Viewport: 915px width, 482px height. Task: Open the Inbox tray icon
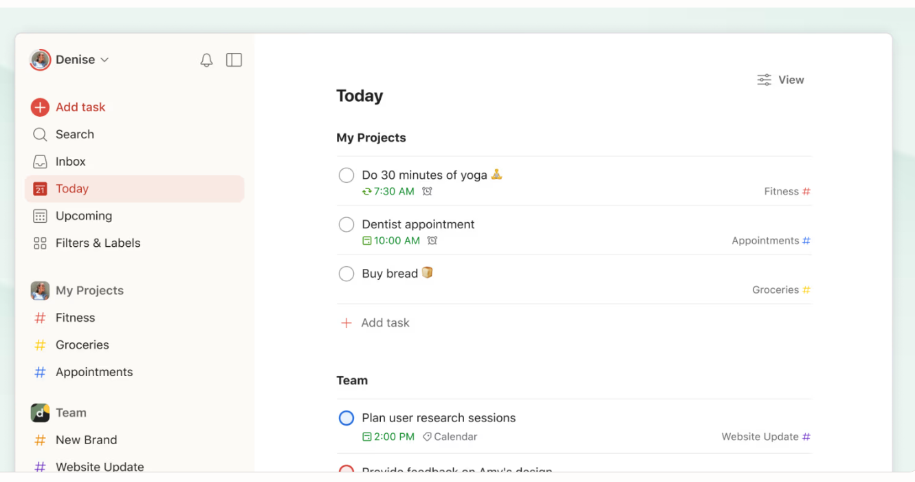click(41, 161)
